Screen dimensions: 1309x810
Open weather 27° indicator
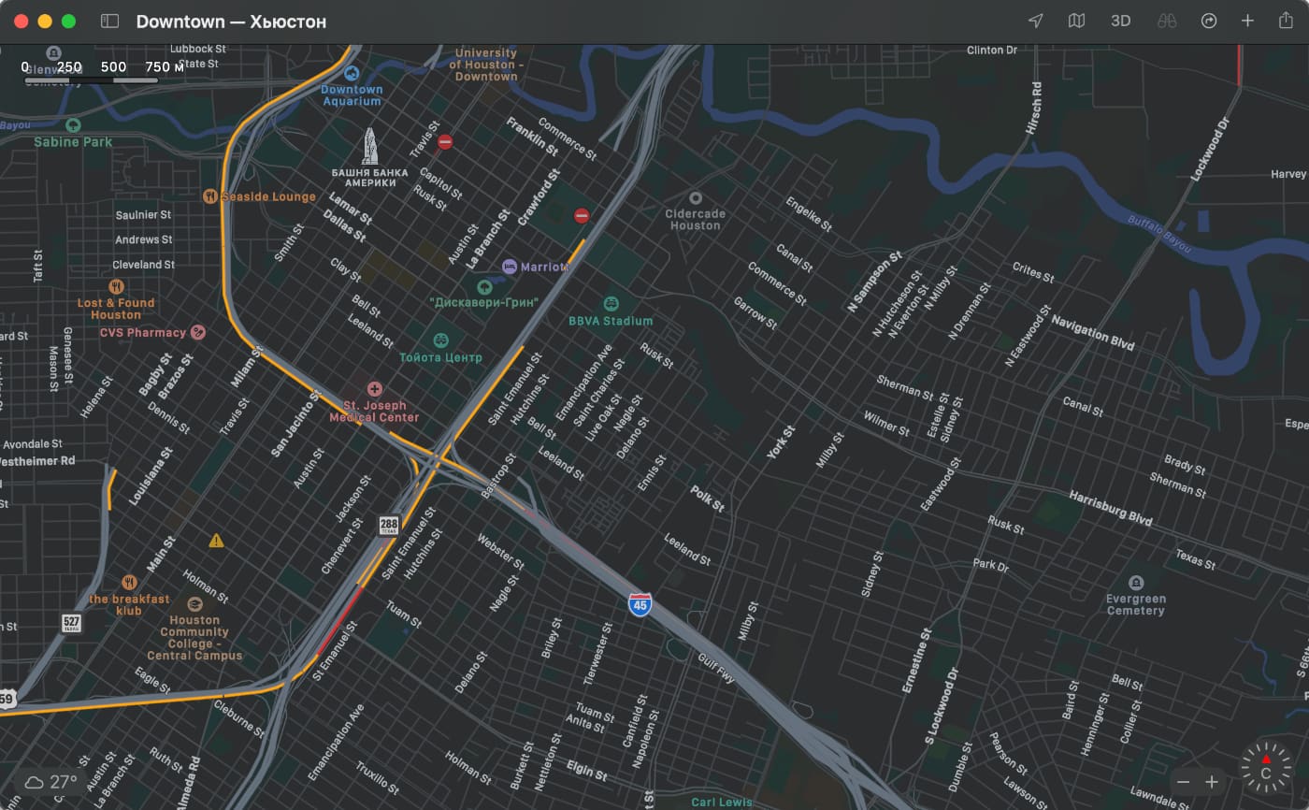(51, 782)
